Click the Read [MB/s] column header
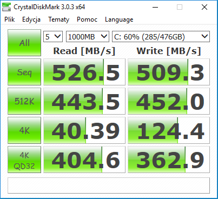 tap(84, 51)
